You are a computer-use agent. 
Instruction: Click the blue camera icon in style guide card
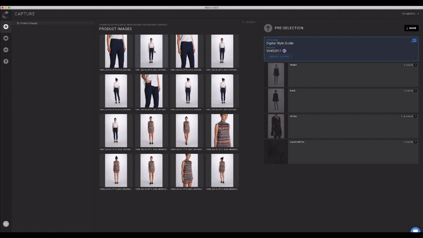pos(414,41)
